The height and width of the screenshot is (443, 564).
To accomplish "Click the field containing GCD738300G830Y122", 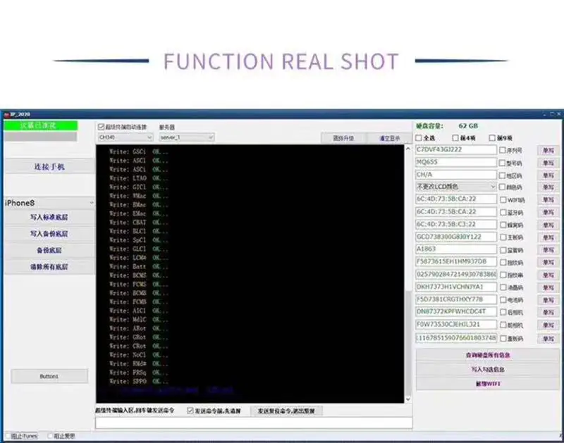I will click(456, 237).
